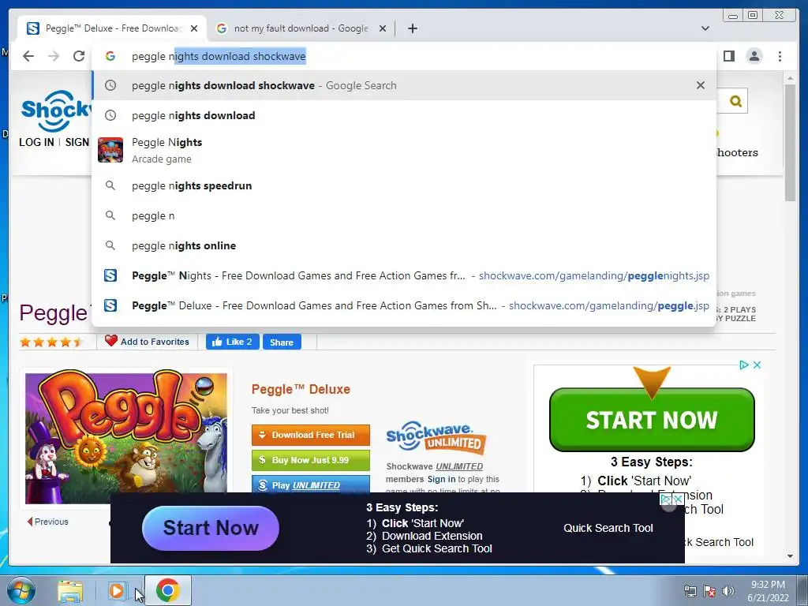Click the volume speaker tray icon

[x=728, y=592]
